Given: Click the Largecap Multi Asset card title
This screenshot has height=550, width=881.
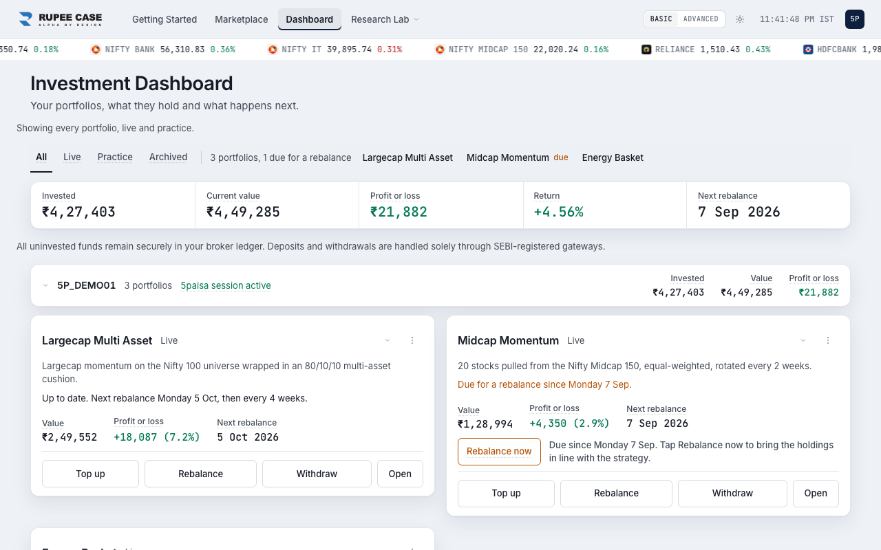Looking at the screenshot, I should (x=97, y=340).
